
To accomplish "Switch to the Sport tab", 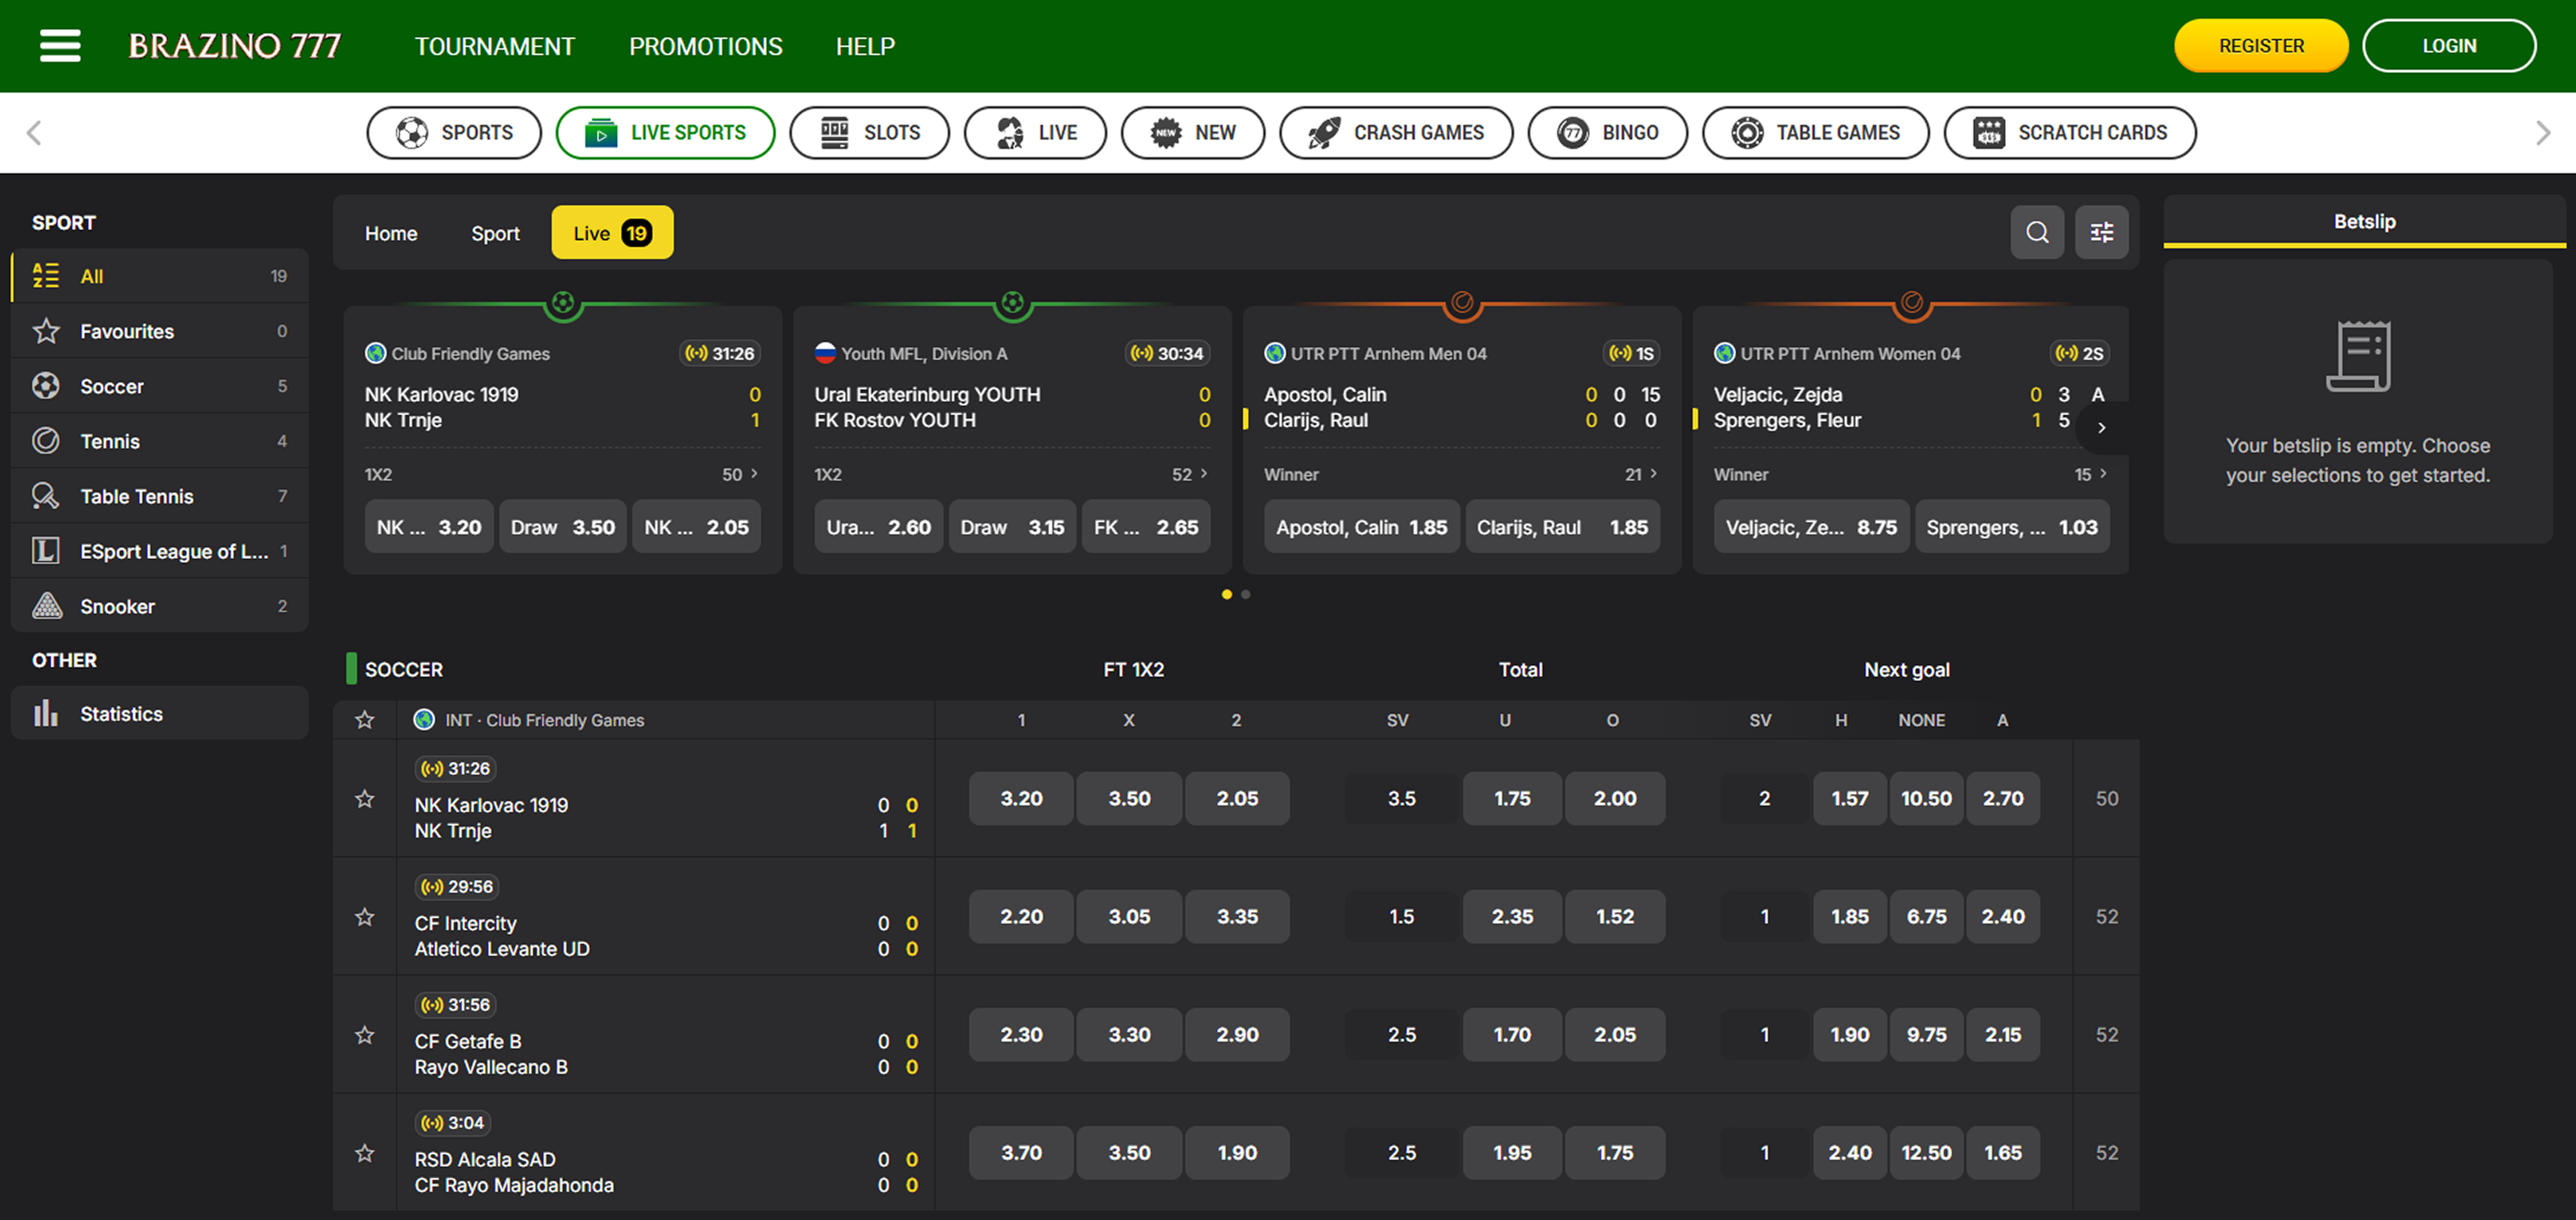I will pos(495,233).
